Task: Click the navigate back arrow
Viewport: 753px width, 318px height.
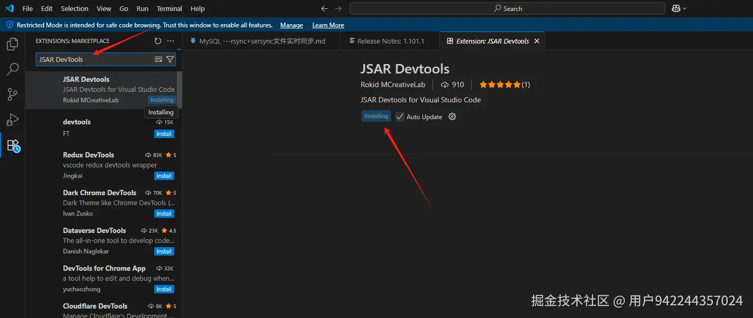Action: point(324,9)
